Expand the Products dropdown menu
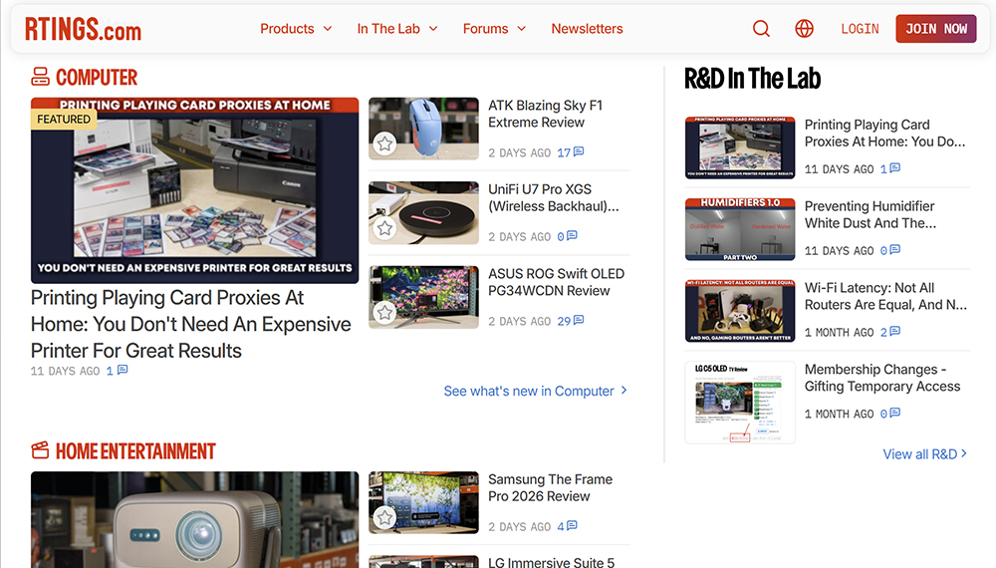This screenshot has width=996, height=568. pyautogui.click(x=296, y=29)
